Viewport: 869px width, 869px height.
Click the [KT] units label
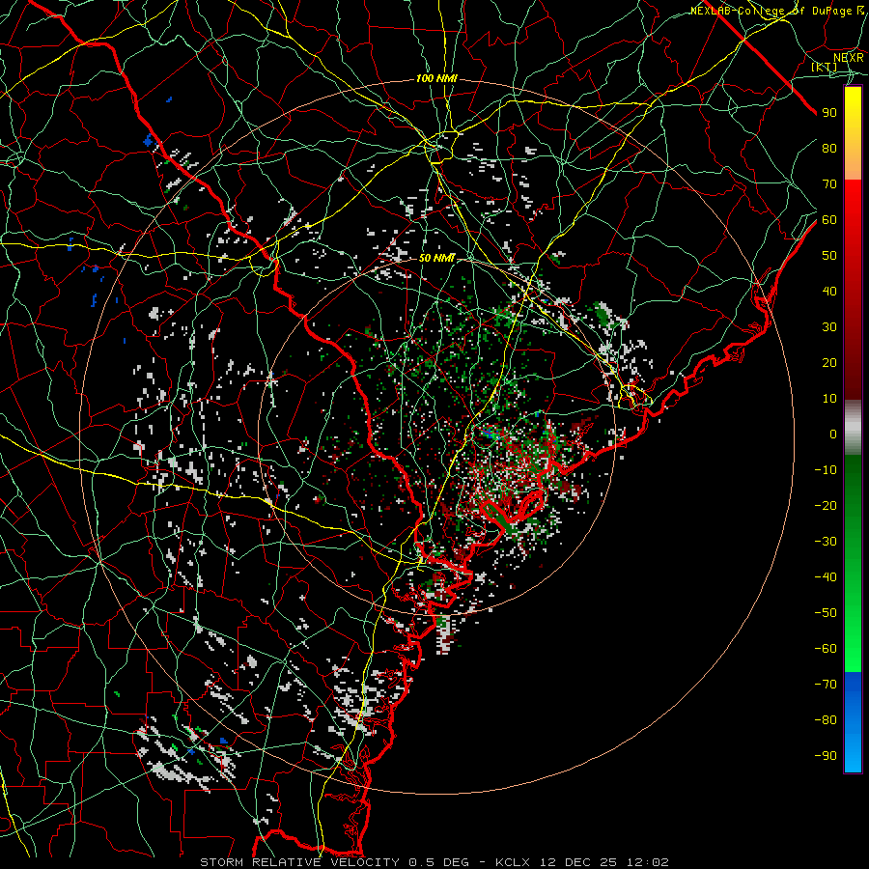tap(825, 67)
